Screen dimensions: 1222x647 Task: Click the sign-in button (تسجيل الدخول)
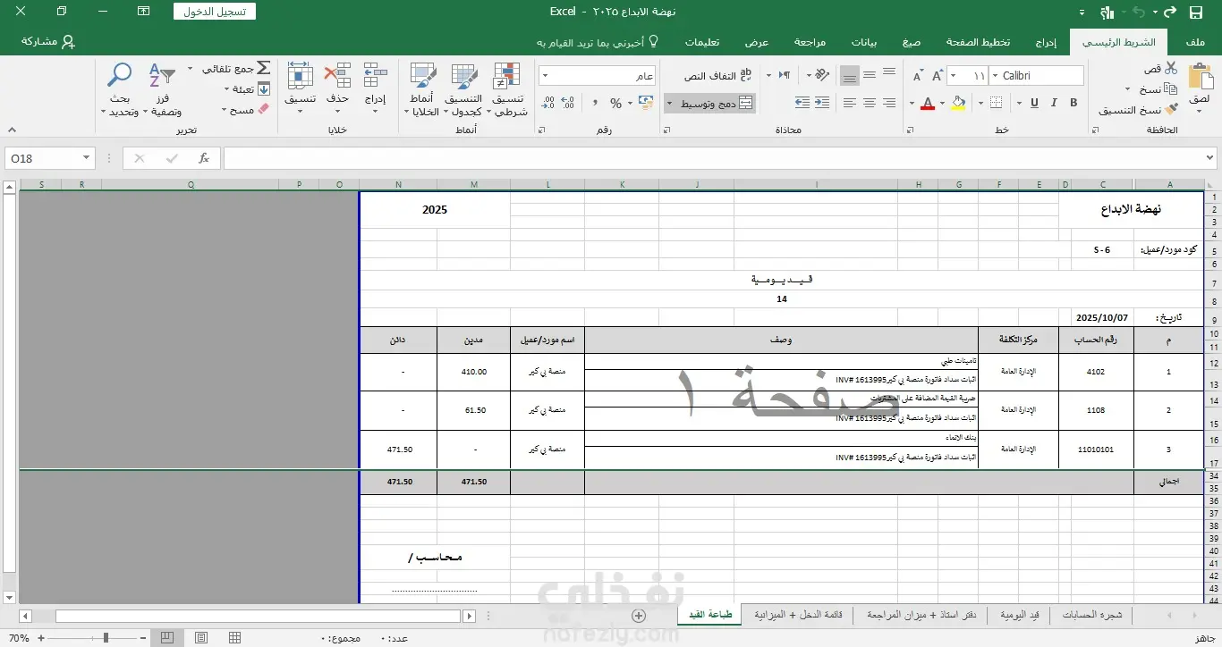(x=215, y=12)
